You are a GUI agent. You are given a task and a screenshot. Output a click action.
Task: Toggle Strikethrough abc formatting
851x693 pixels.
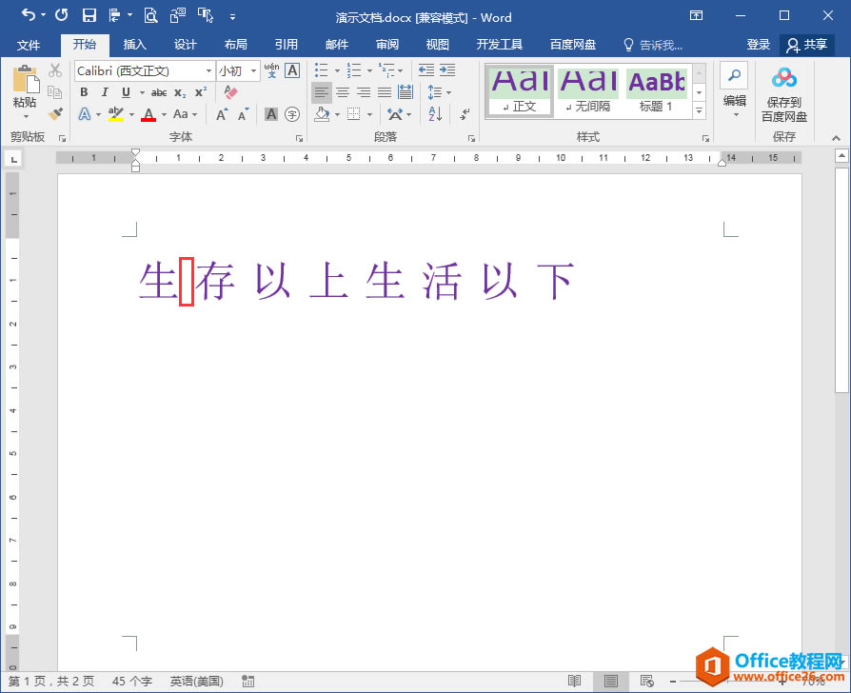point(159,92)
